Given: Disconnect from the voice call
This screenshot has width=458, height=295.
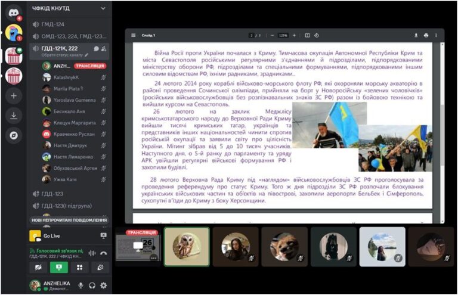Looking at the screenshot, I should pyautogui.click(x=104, y=253).
